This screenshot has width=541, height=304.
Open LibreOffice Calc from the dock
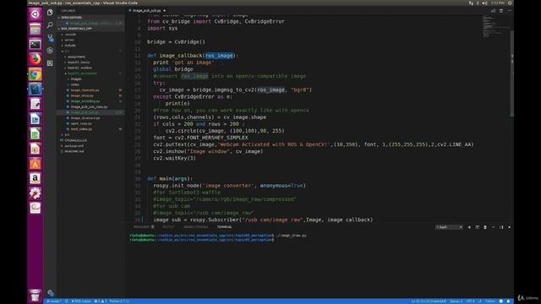click(x=35, y=133)
